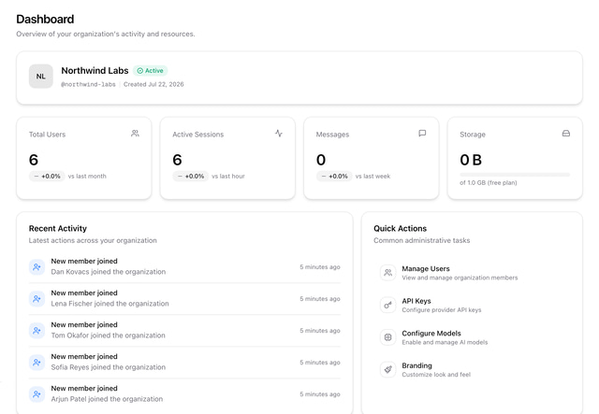
Task: Click 'Dan Kovacs joined the organization'
Action: pyautogui.click(x=109, y=272)
